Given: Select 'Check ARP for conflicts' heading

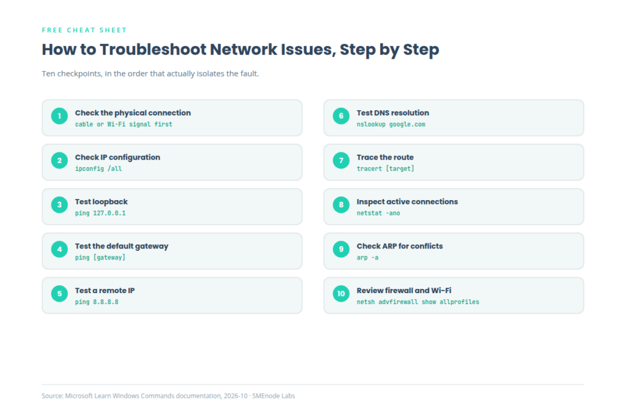Looking at the screenshot, I should pyautogui.click(x=400, y=246).
